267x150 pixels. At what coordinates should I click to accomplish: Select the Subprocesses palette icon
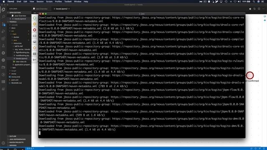pos(35,42)
